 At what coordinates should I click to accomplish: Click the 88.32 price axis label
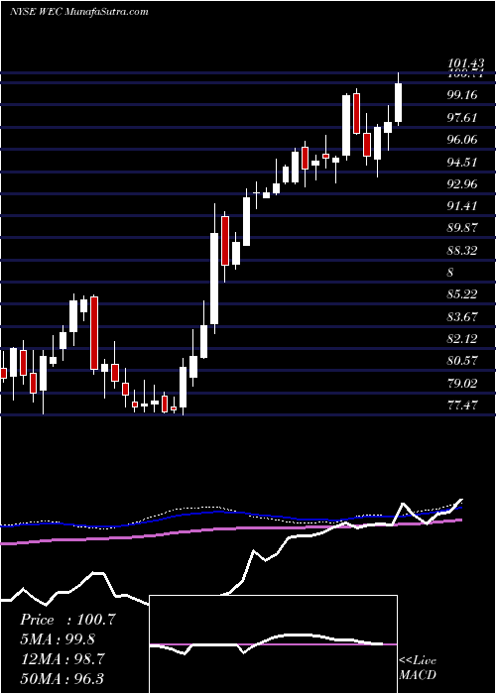click(462, 250)
